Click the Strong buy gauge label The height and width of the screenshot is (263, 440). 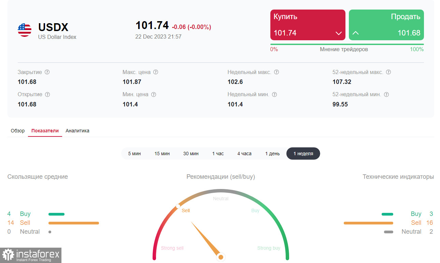point(269,248)
